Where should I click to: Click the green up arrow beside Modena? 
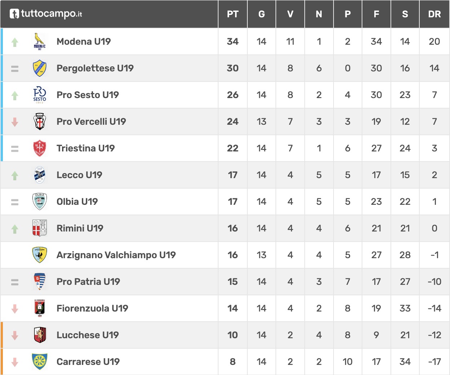[15, 42]
